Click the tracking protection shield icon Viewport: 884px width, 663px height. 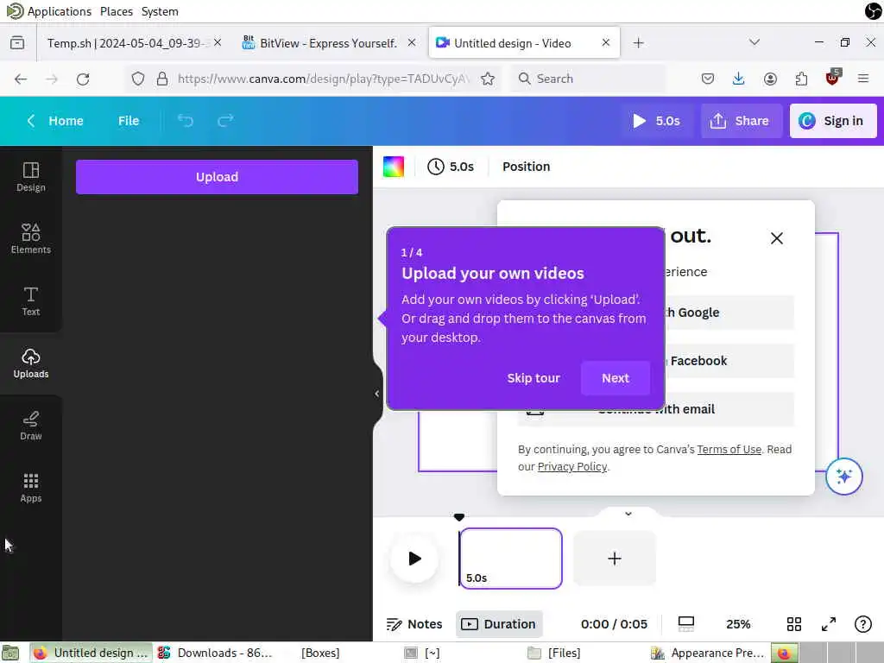tap(137, 79)
